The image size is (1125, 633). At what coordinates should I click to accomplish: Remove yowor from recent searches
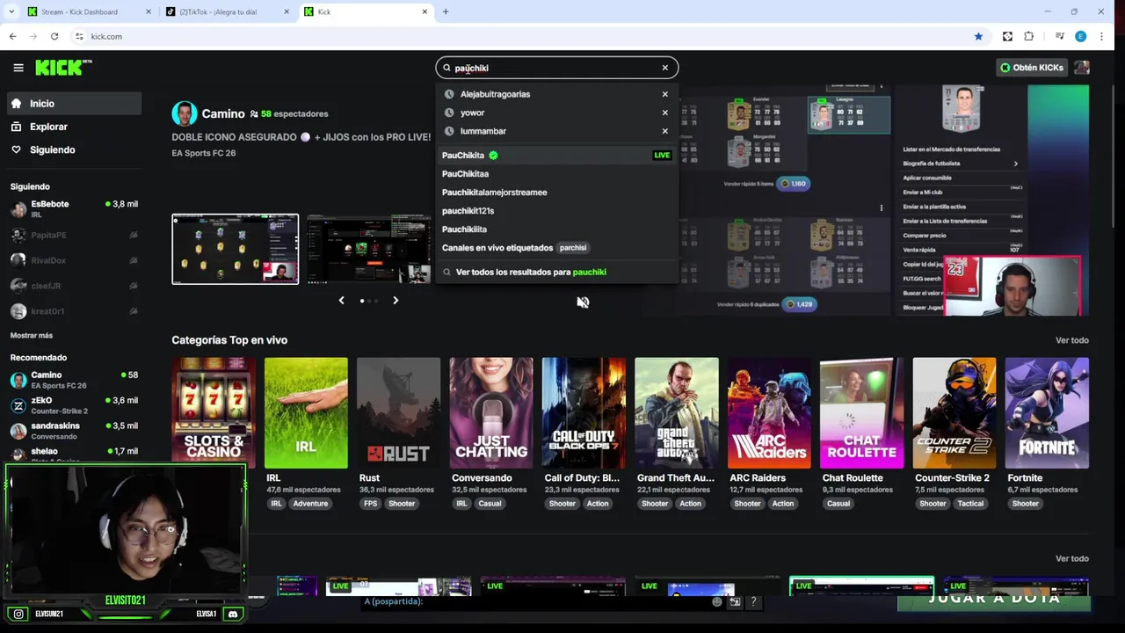(665, 113)
